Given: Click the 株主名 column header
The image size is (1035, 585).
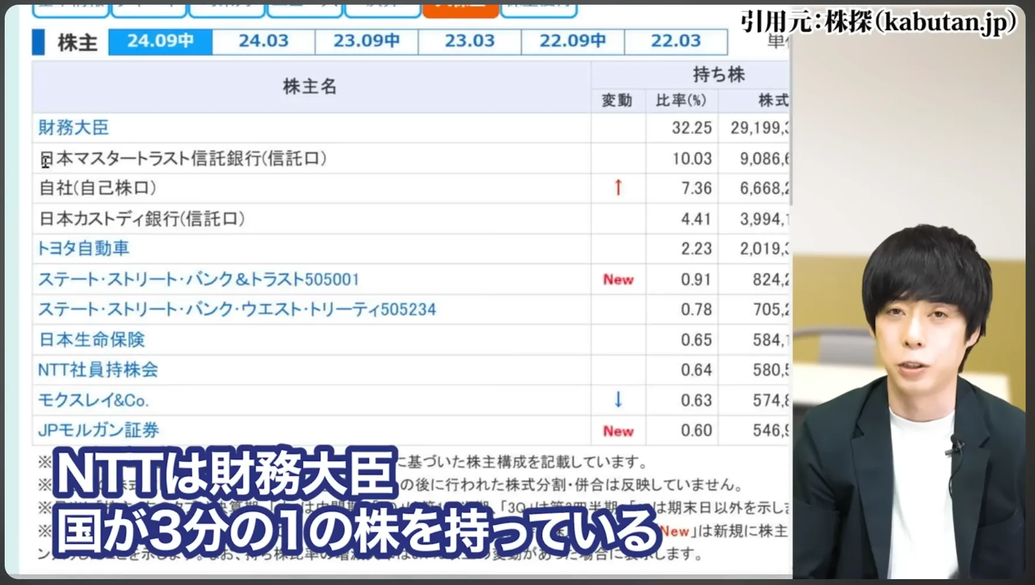Looking at the screenshot, I should coord(310,87).
